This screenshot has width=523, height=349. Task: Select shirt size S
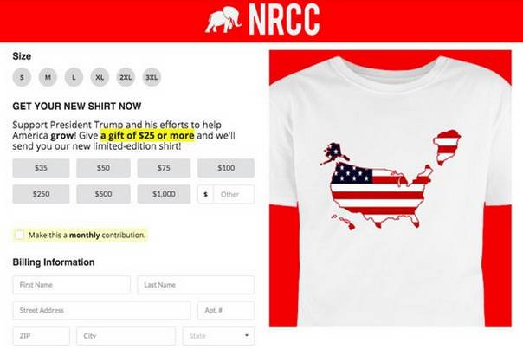[22, 77]
